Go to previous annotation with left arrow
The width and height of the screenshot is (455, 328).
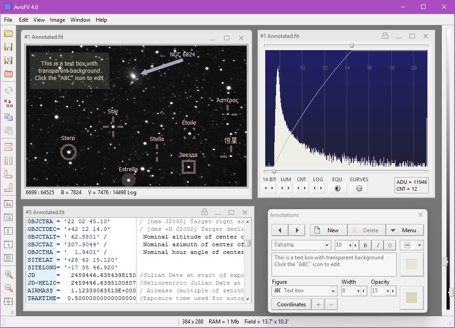(280, 230)
